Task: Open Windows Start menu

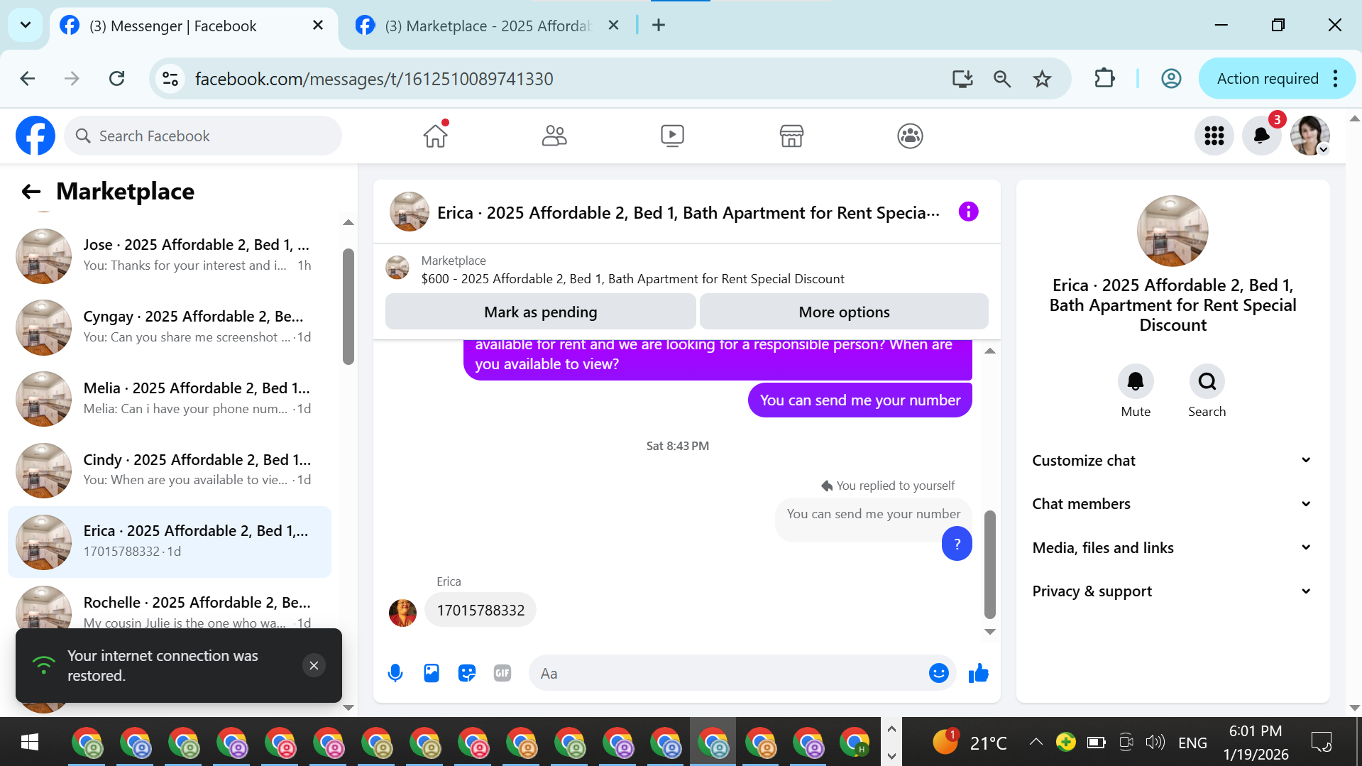Action: coord(30,743)
